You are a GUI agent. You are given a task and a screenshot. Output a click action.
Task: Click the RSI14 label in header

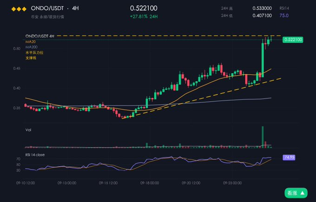[284, 8]
